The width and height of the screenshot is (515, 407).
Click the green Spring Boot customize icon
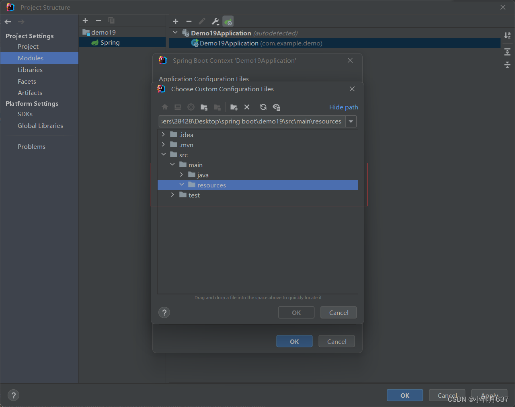[x=228, y=21]
